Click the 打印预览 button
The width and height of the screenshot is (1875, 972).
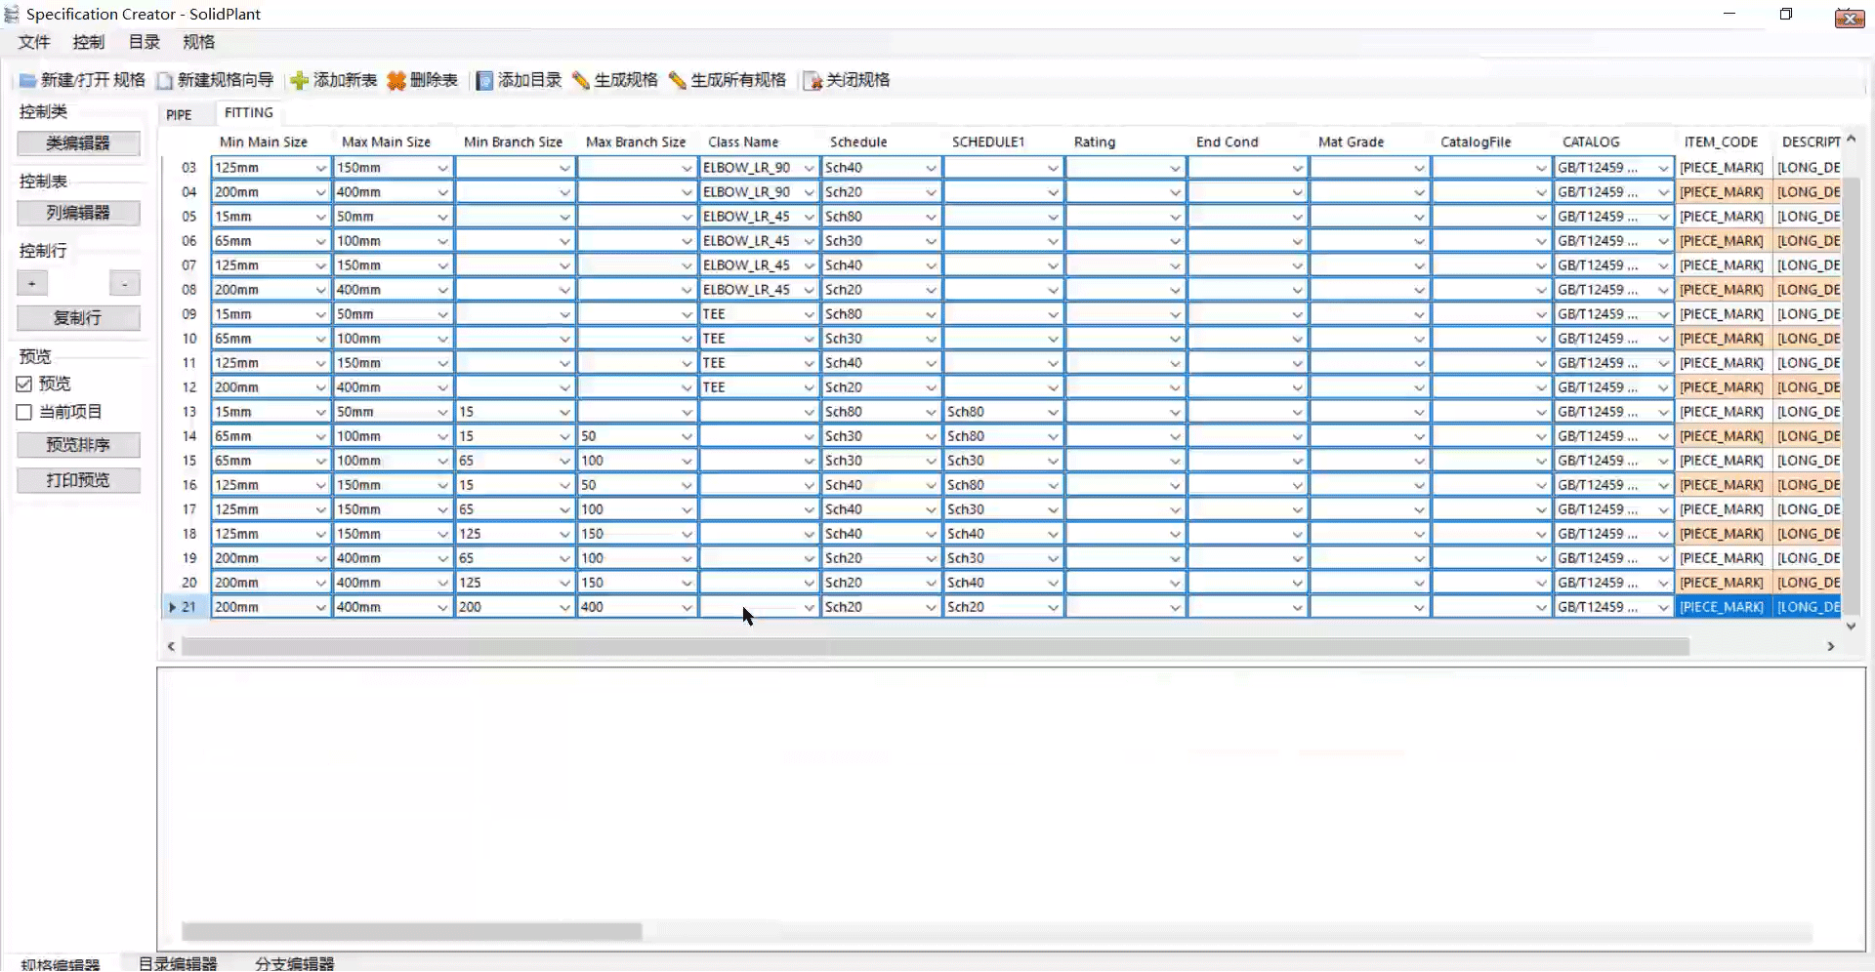78,480
